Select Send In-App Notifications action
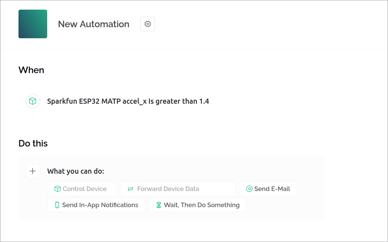Screen dimensions: 388x242 tap(96, 205)
